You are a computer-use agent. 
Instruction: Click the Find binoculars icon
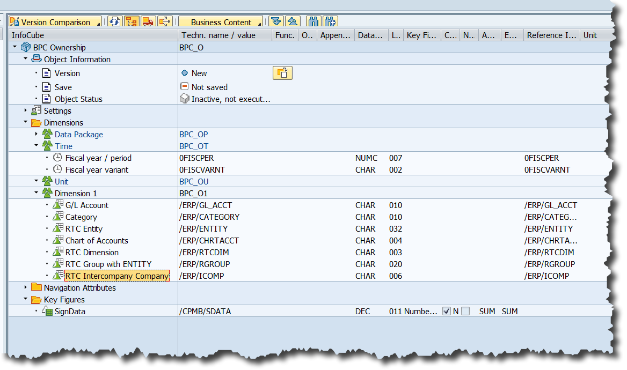tap(313, 22)
